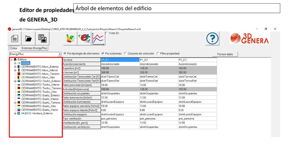This screenshot has height=162, width=288.
Task: Switch to the Sistemas EnergyPlus tab
Action: coord(34,48)
